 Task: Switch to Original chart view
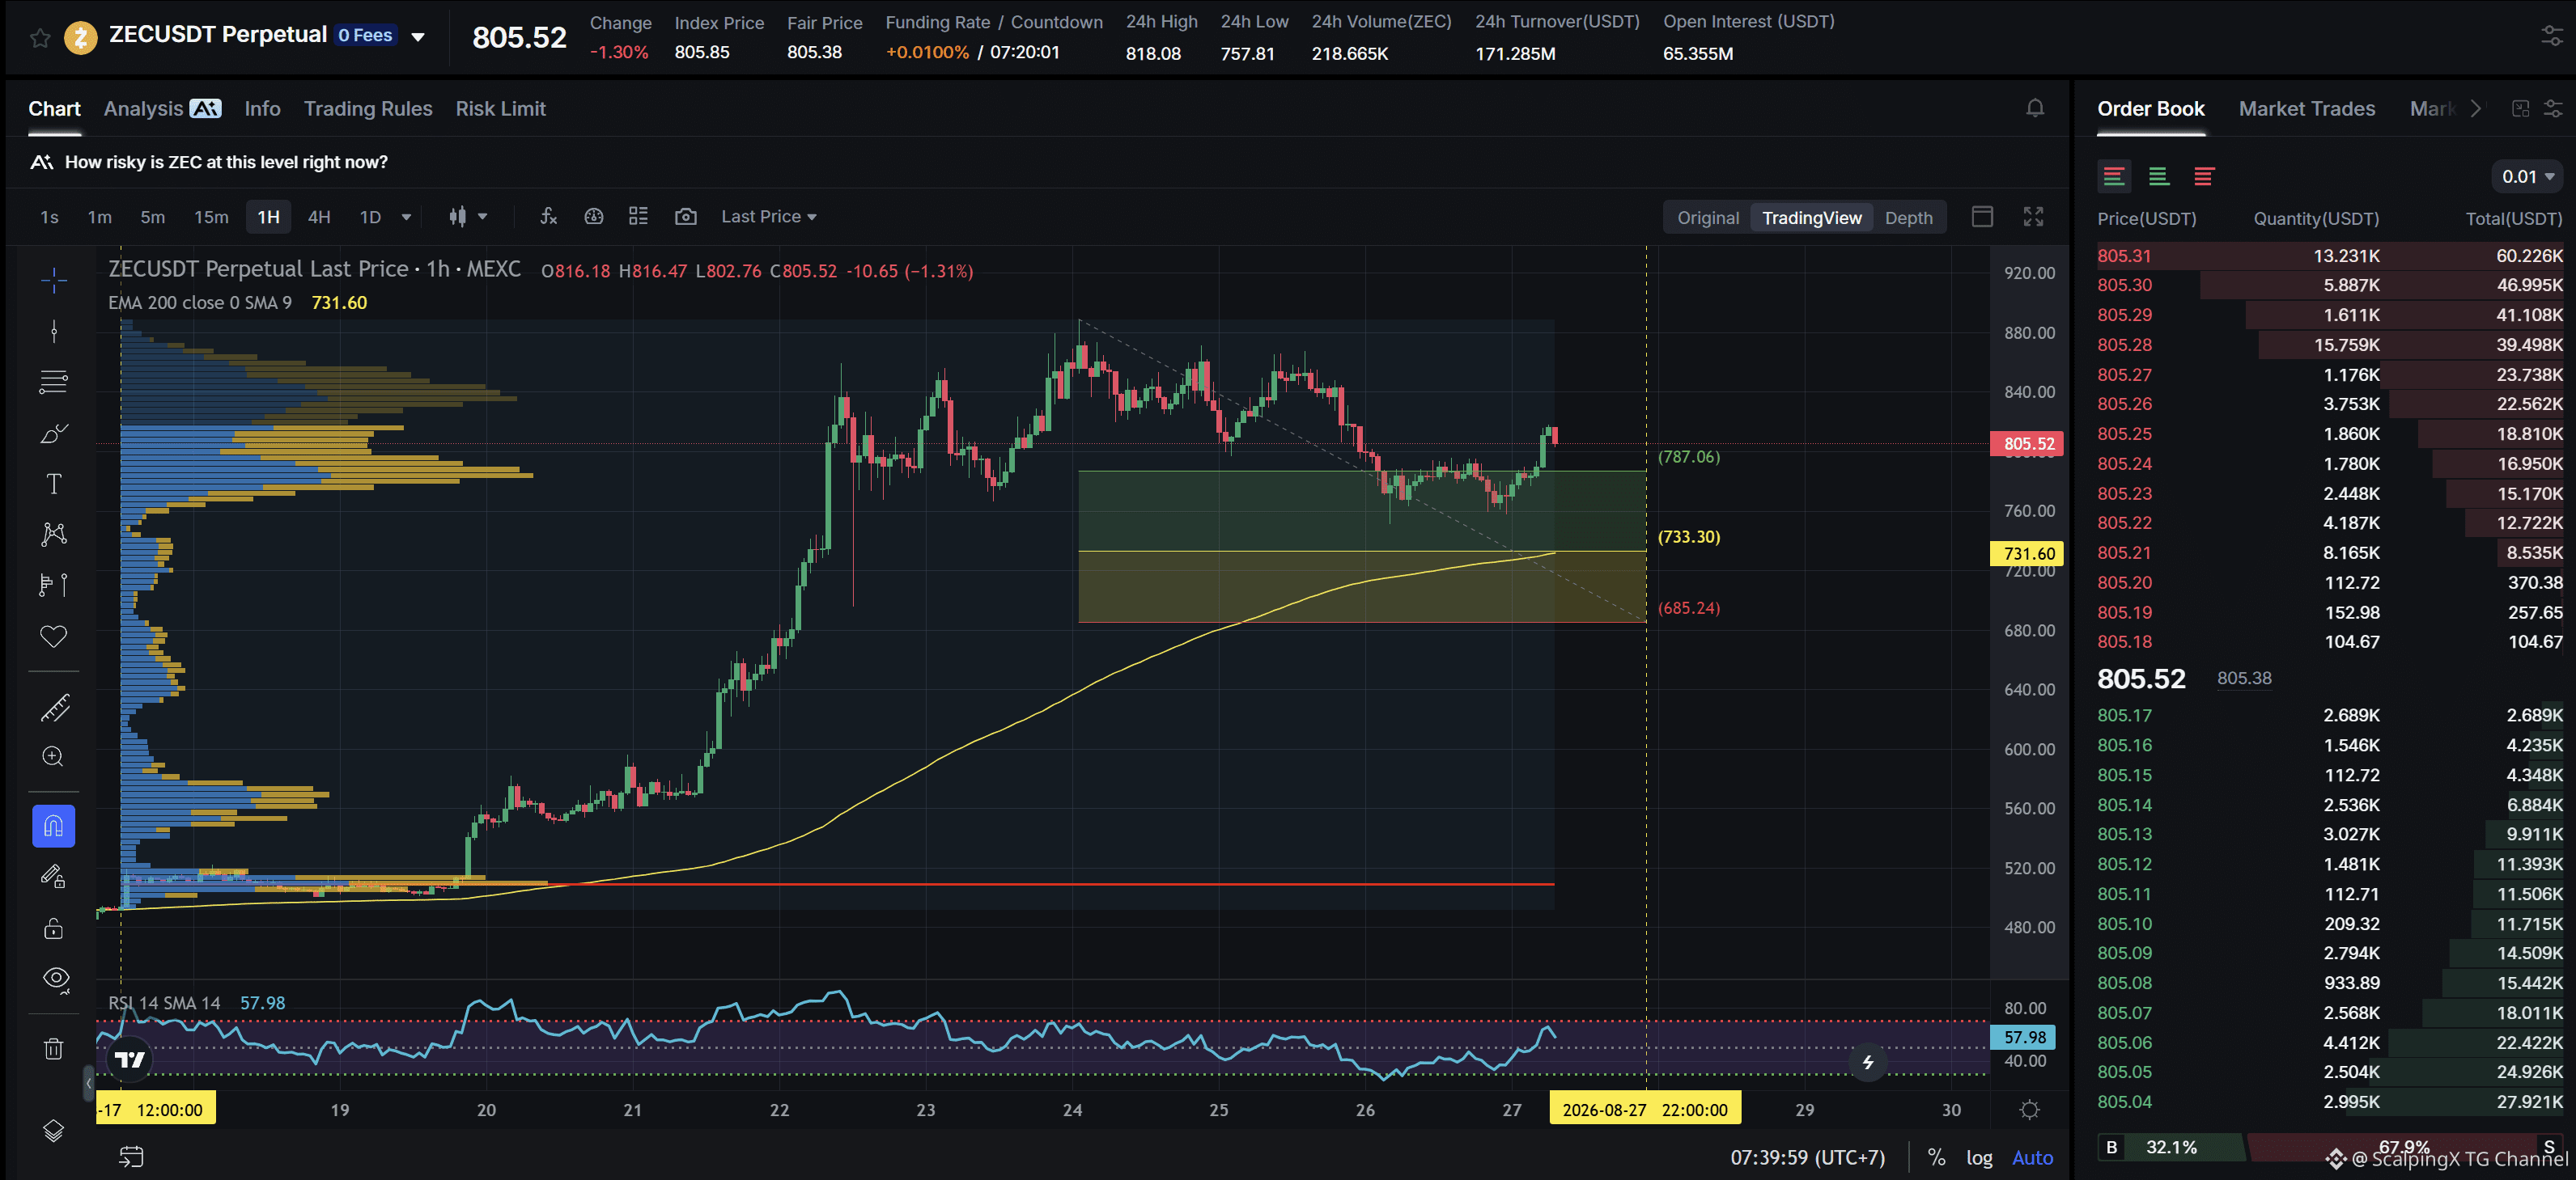1707,217
